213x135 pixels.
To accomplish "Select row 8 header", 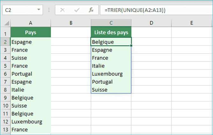I will pyautogui.click(x=5, y=90).
